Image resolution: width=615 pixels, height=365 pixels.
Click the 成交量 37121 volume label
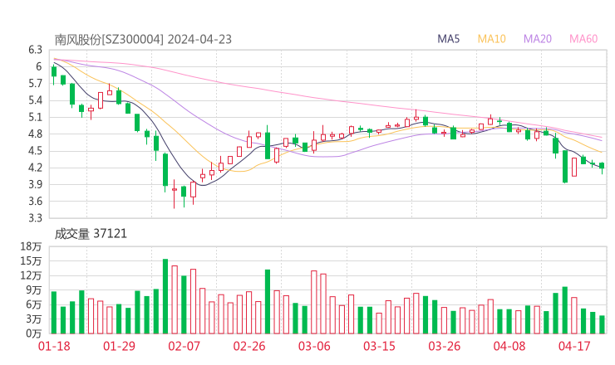(91, 234)
